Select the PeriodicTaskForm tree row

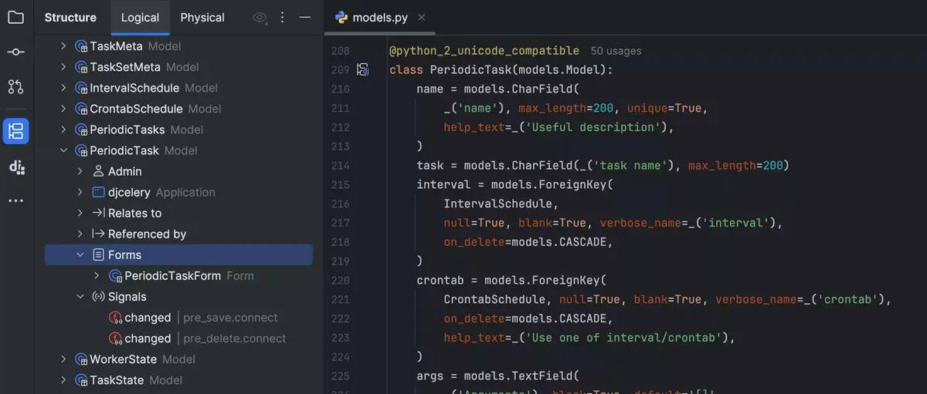point(178,275)
